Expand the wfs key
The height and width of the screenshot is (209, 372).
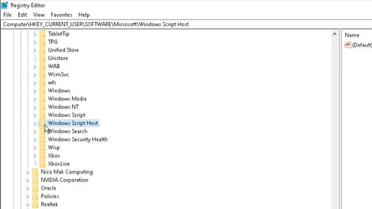(x=35, y=83)
